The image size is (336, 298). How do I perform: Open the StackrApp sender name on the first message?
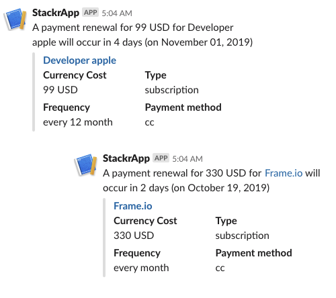(x=56, y=13)
